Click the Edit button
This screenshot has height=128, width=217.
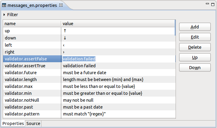[x=195, y=37]
